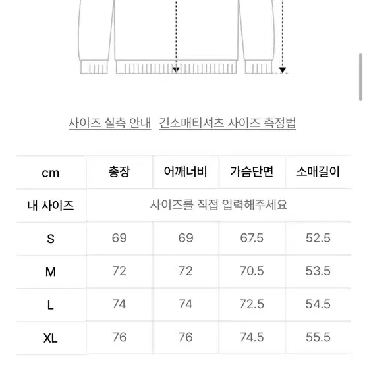Image resolution: width=365 pixels, height=365 pixels.
Task: Click the page scrollbar thumb
Action: pyautogui.click(x=360, y=77)
